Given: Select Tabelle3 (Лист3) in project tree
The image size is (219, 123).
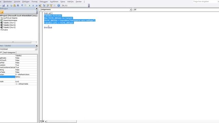Looking at the screenshot, I should click(9, 27).
